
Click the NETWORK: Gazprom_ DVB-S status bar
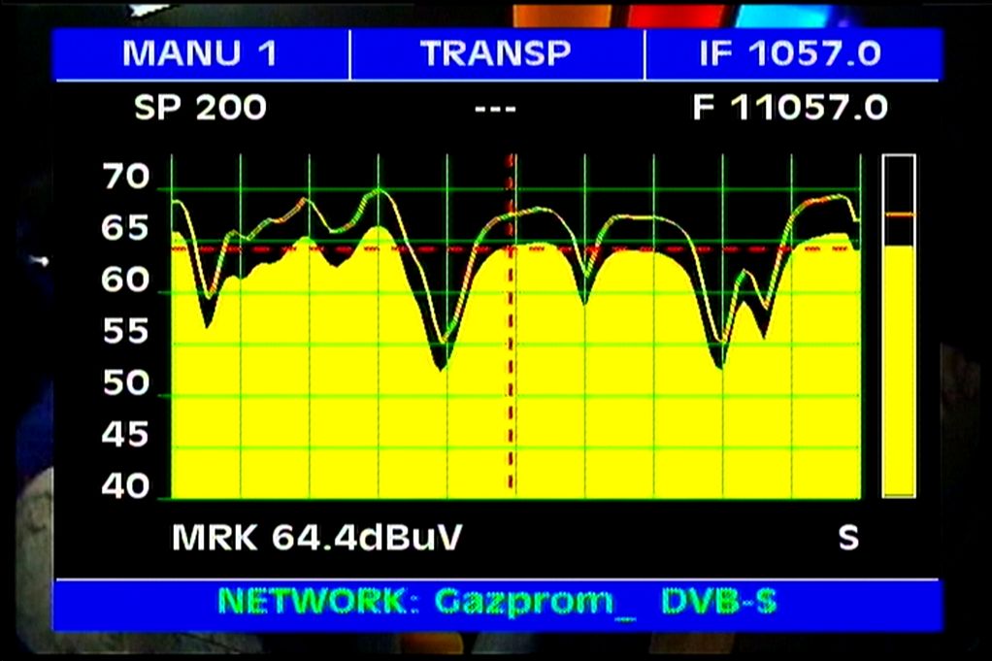pos(496,602)
